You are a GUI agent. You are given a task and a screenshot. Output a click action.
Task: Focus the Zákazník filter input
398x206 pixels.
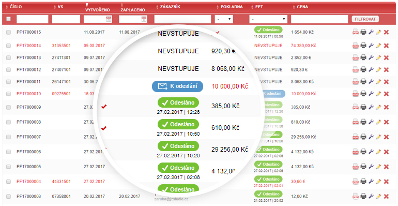(182, 19)
